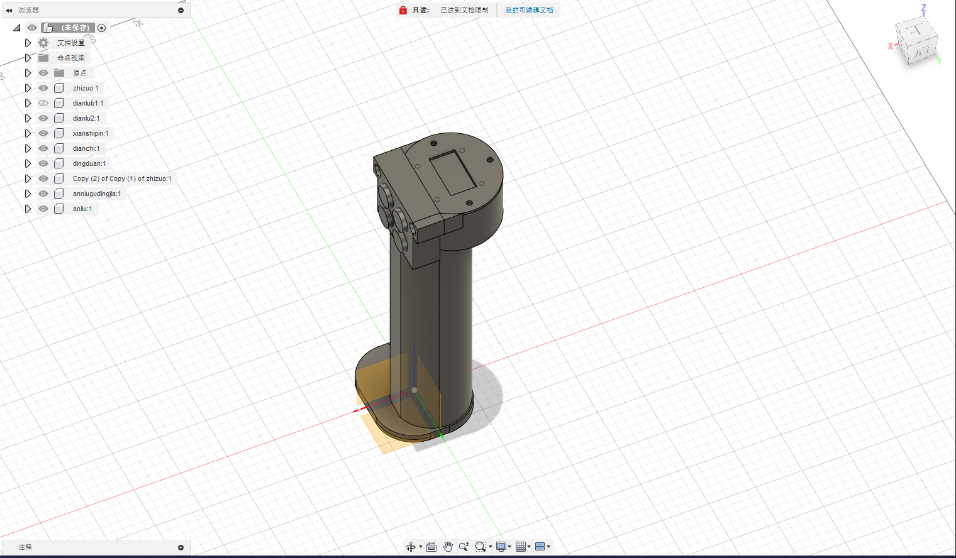Viewport: 956px width, 558px height.
Task: Click the activate radio button beside (未保存)
Action: point(102,28)
